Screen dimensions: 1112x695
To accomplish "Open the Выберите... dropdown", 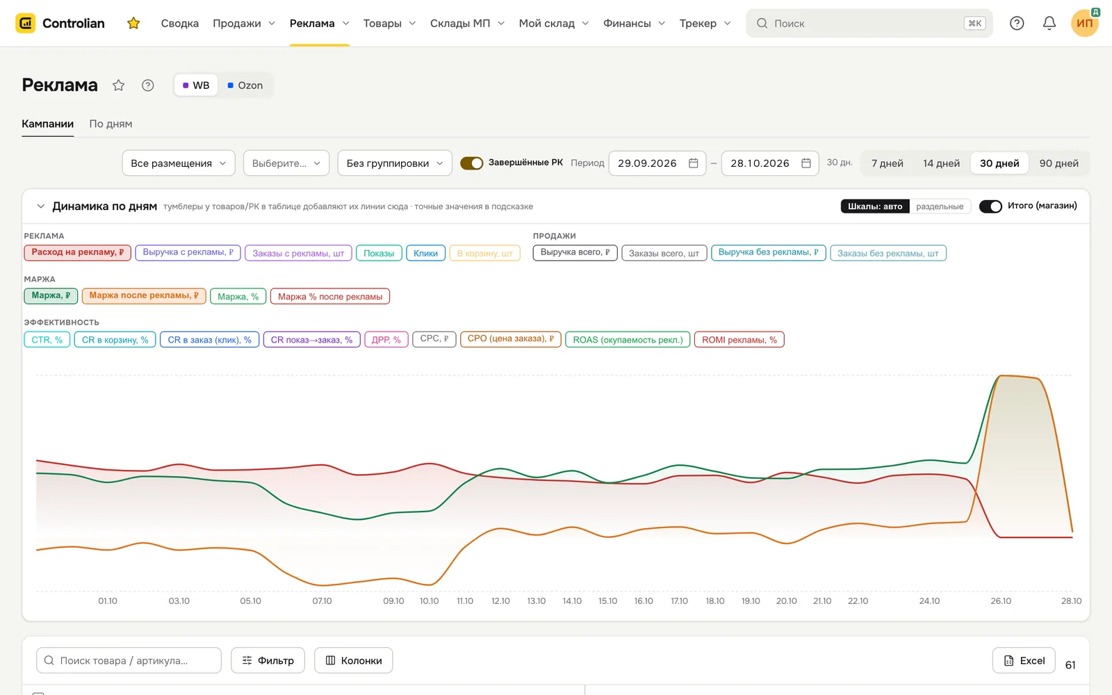I will tap(286, 163).
